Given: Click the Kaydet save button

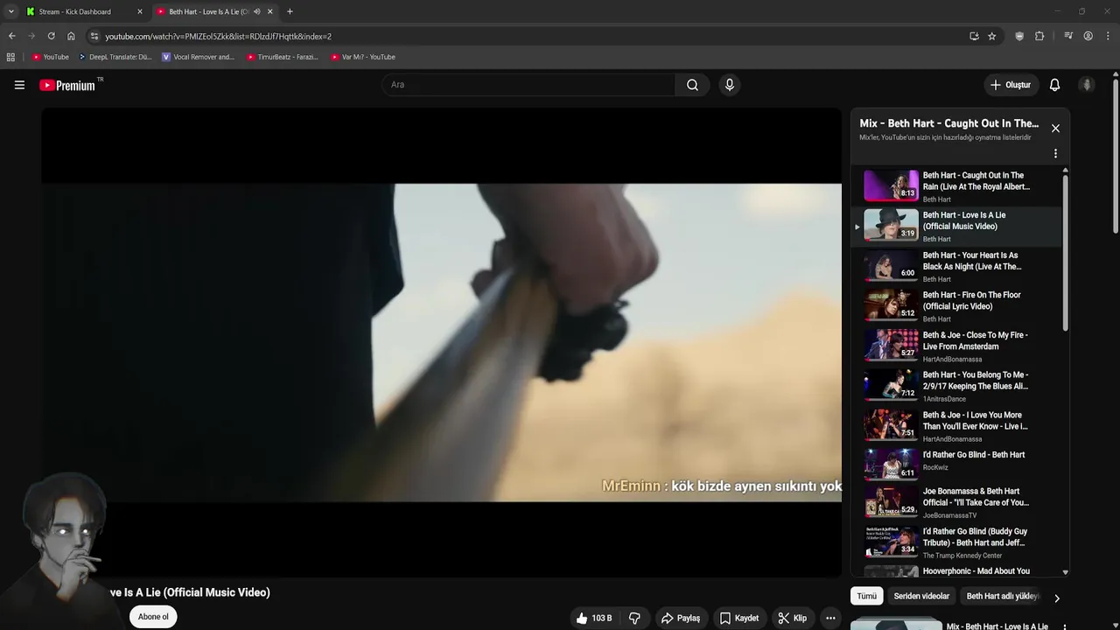Looking at the screenshot, I should [739, 618].
